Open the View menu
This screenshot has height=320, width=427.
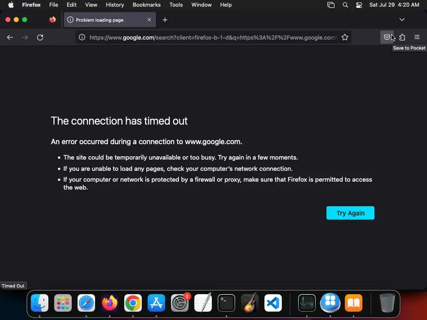point(91,5)
